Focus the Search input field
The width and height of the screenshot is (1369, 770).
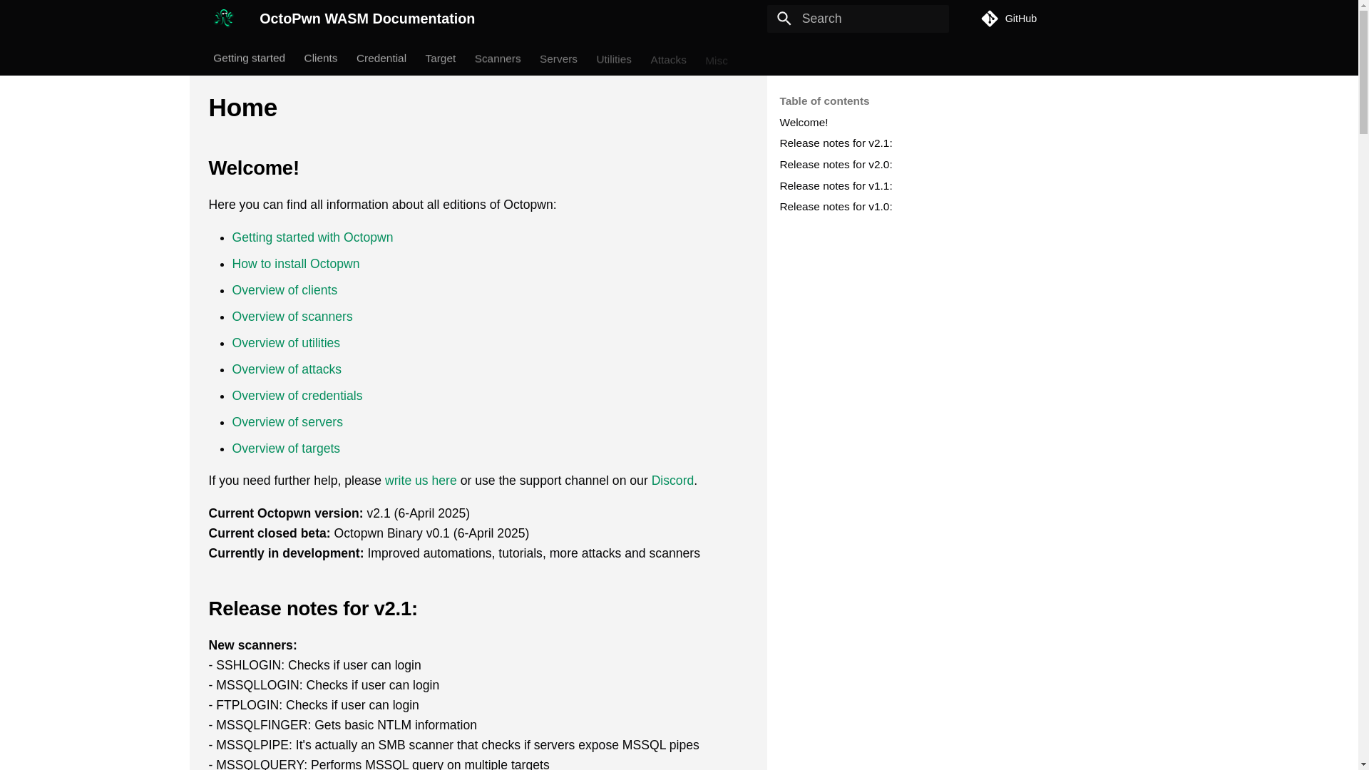pos(858,19)
